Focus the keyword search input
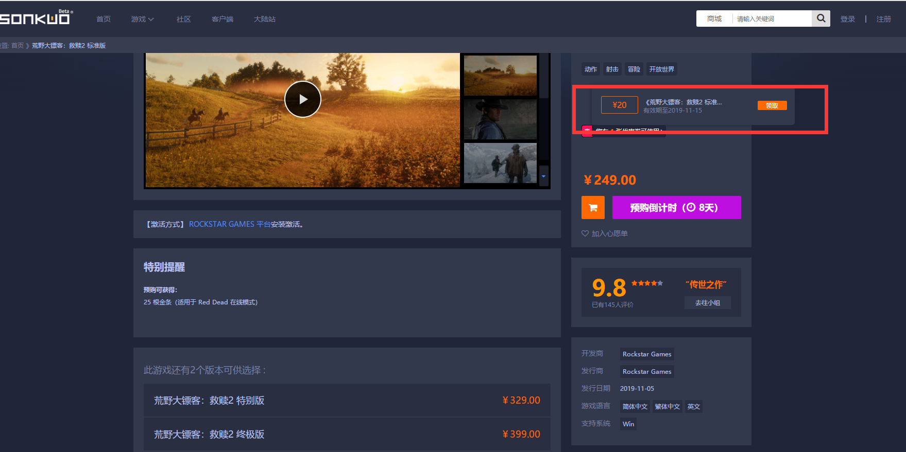 pos(772,19)
